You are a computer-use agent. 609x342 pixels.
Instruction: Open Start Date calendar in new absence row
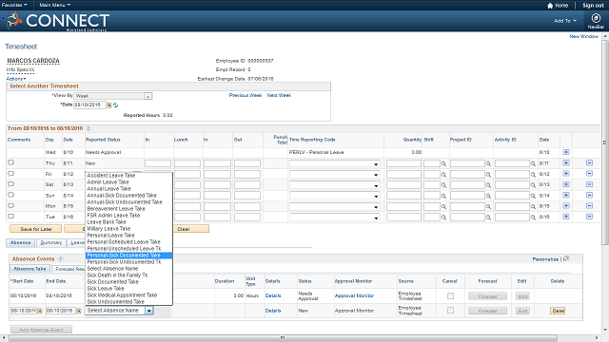40,311
